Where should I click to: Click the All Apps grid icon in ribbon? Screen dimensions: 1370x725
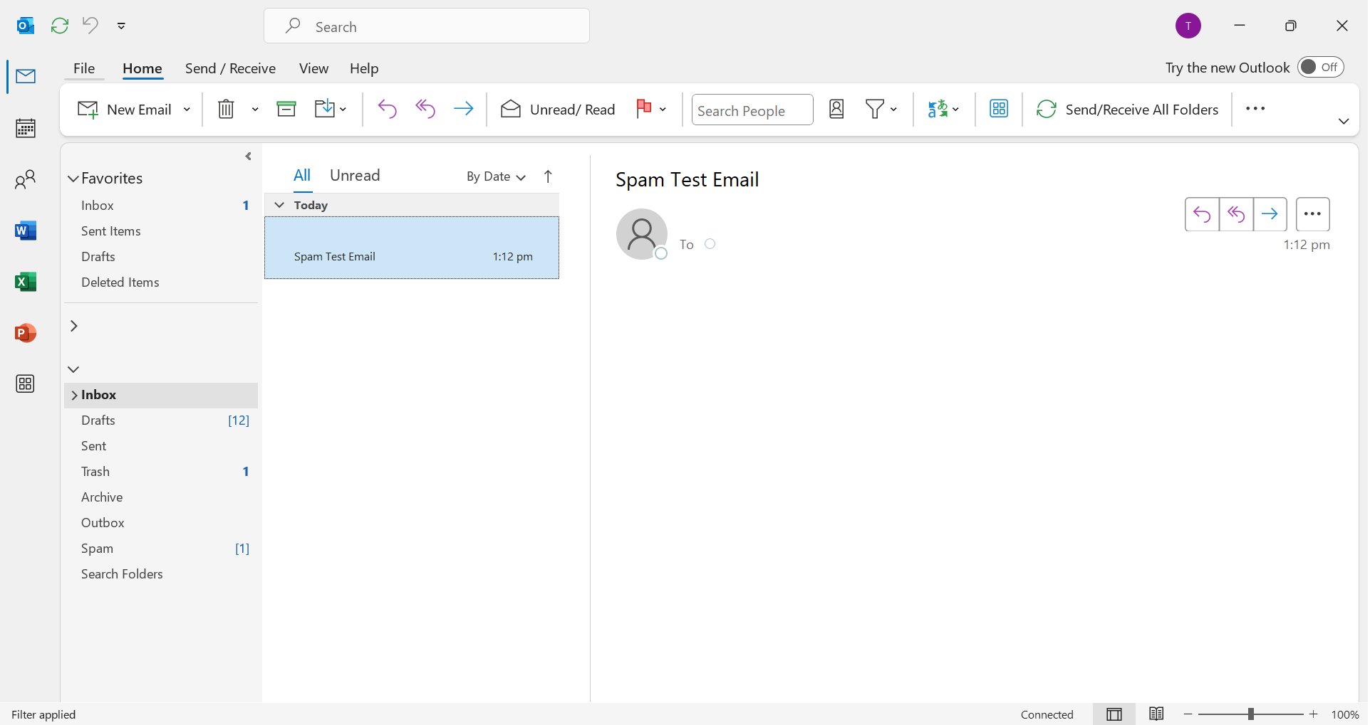pyautogui.click(x=999, y=109)
